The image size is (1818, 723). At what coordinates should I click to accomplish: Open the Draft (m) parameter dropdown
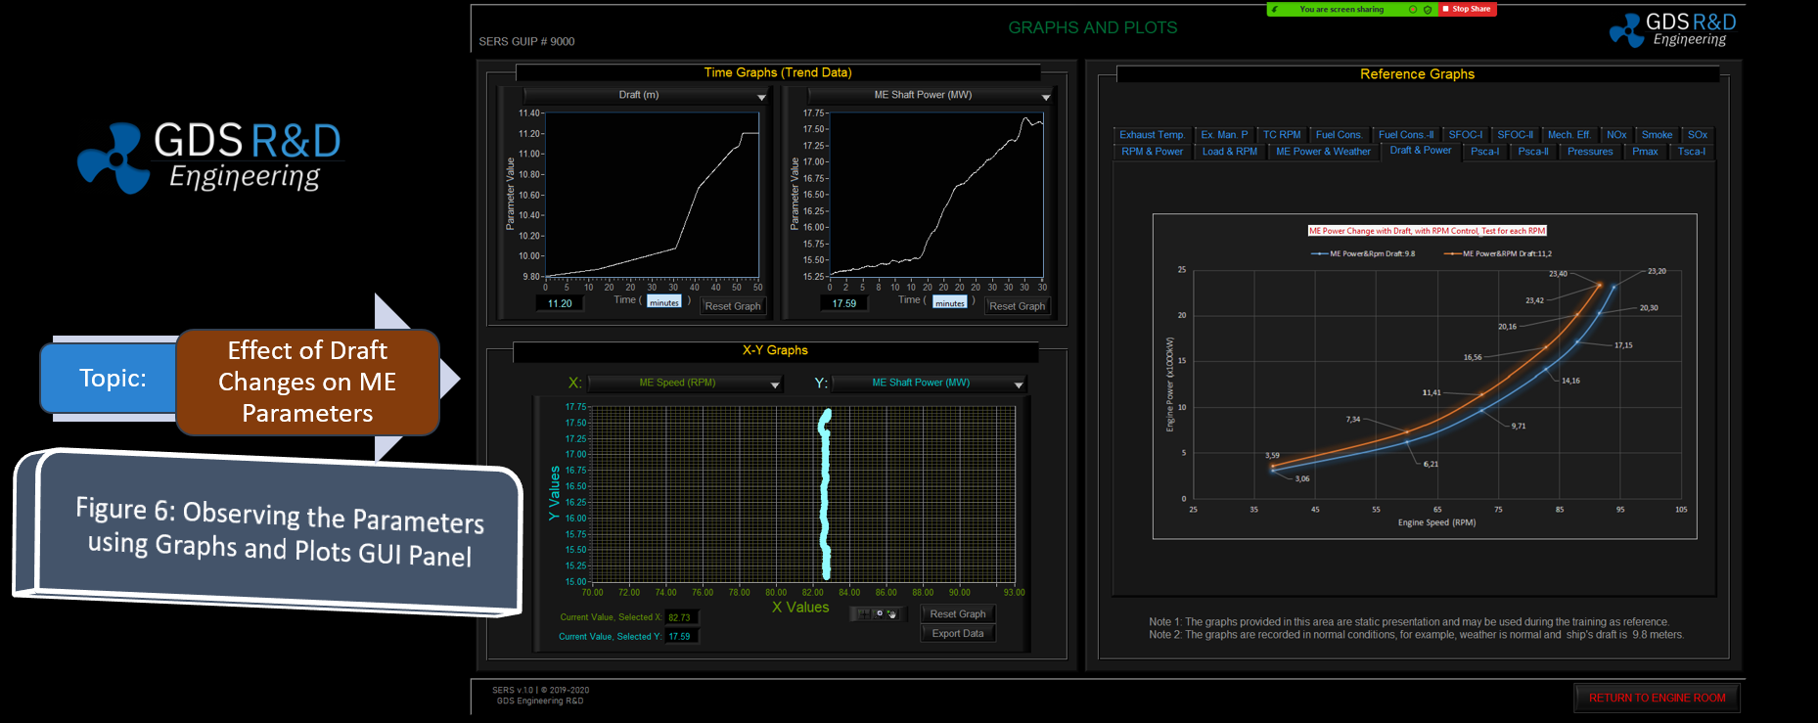point(761,96)
